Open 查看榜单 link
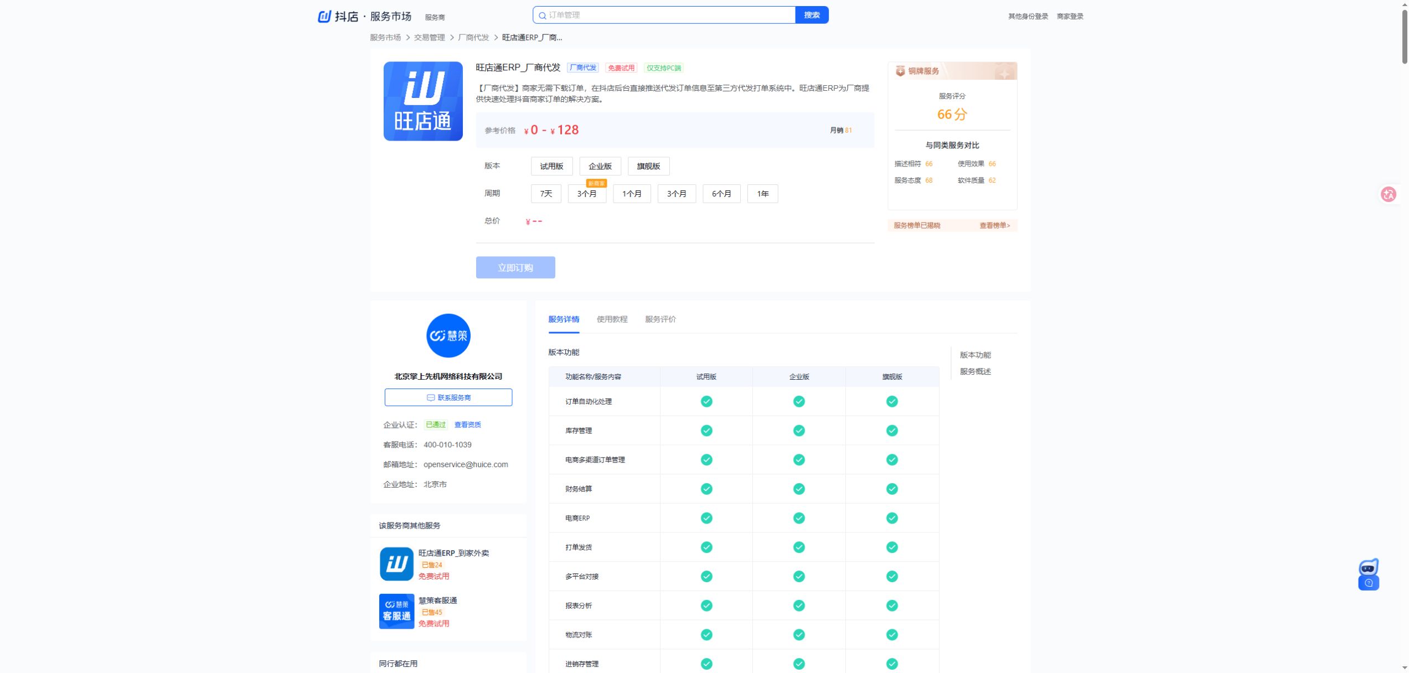This screenshot has height=673, width=1409. coord(994,226)
